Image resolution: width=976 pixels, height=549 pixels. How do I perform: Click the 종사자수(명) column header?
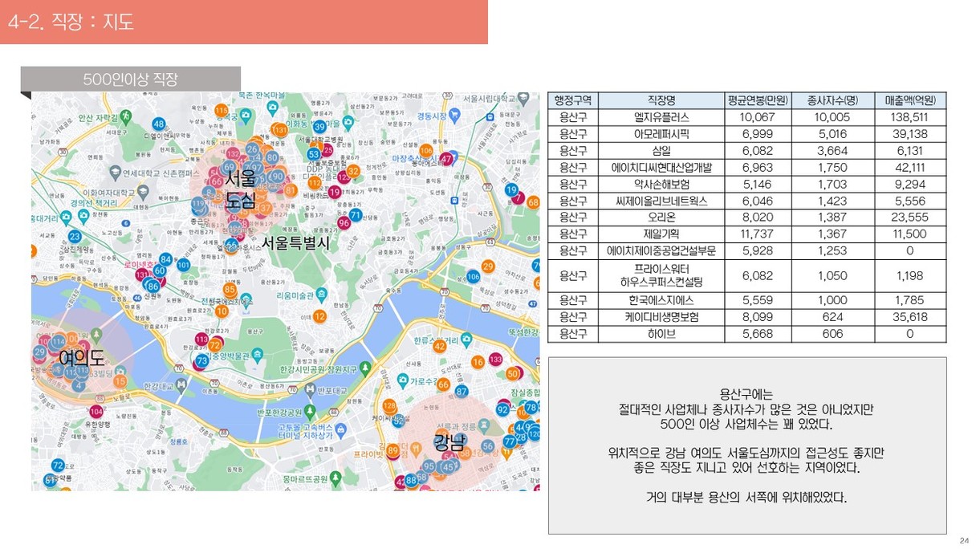click(x=832, y=100)
